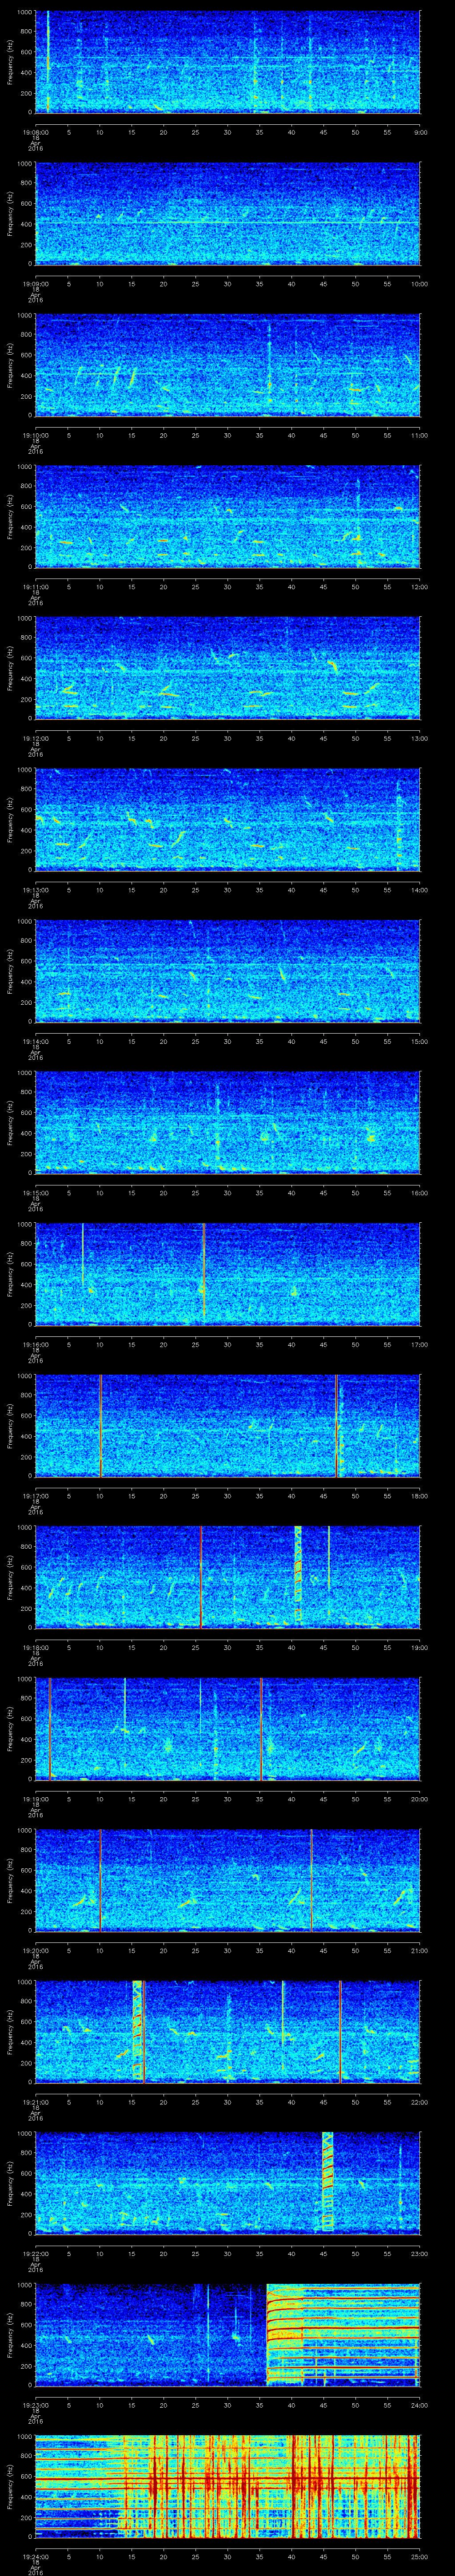455x2576 pixels.
Task: Click the 17:00 end time label
Action: (x=420, y=1343)
